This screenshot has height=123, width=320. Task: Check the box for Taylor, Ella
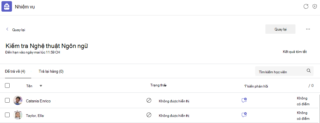(x=7, y=115)
